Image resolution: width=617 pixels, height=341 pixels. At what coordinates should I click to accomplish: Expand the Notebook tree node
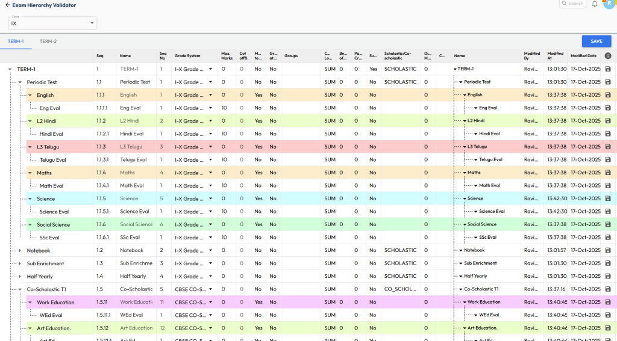(x=20, y=251)
